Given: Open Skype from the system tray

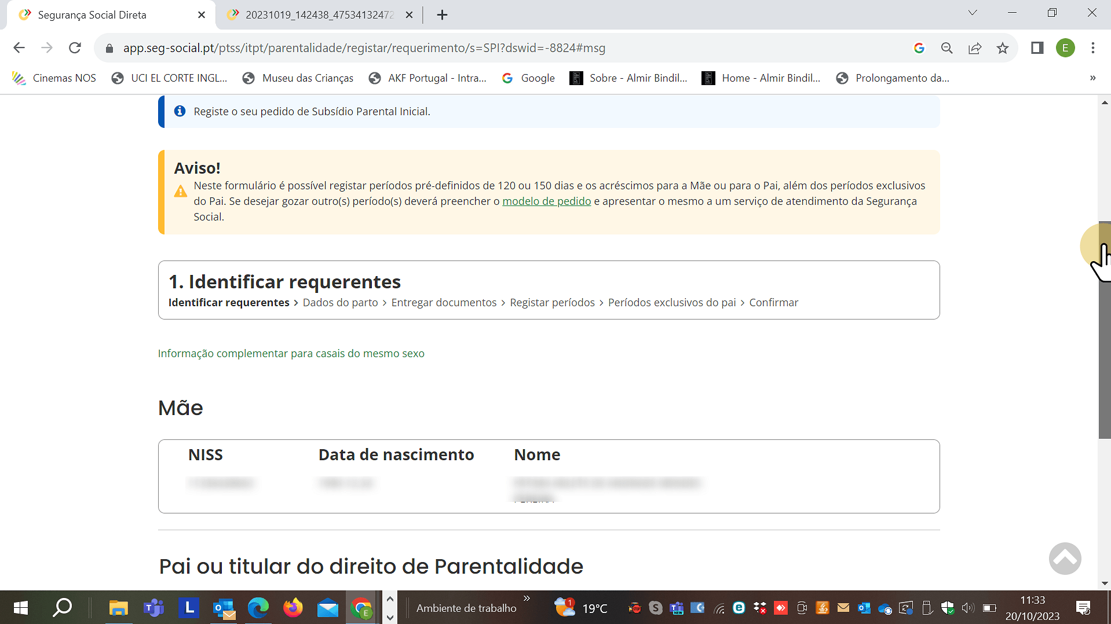Looking at the screenshot, I should click(656, 608).
